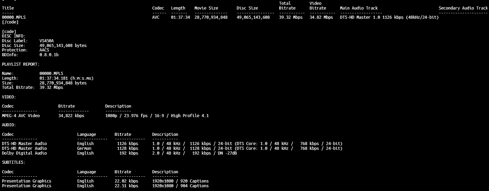489x191 pixels.
Task: Click the 22.51 kbps subtitle bitrate
Action: pos(126,186)
